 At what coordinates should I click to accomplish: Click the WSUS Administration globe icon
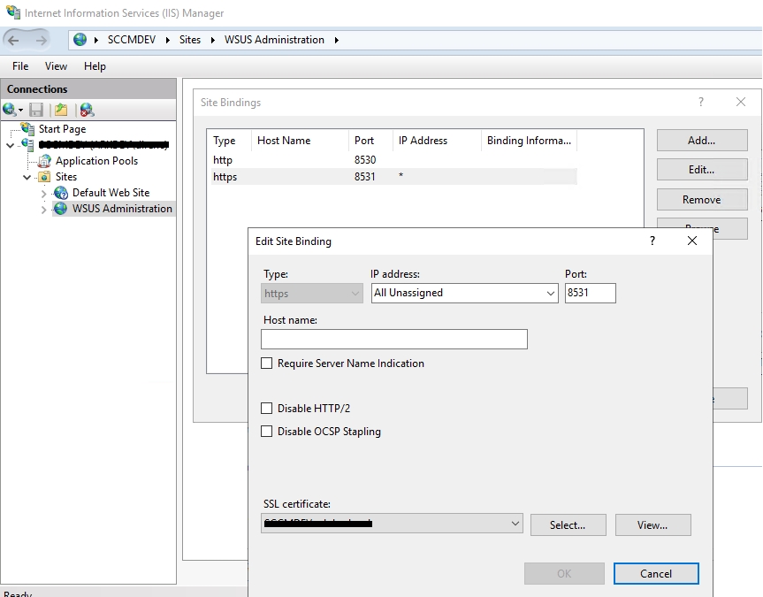point(61,209)
